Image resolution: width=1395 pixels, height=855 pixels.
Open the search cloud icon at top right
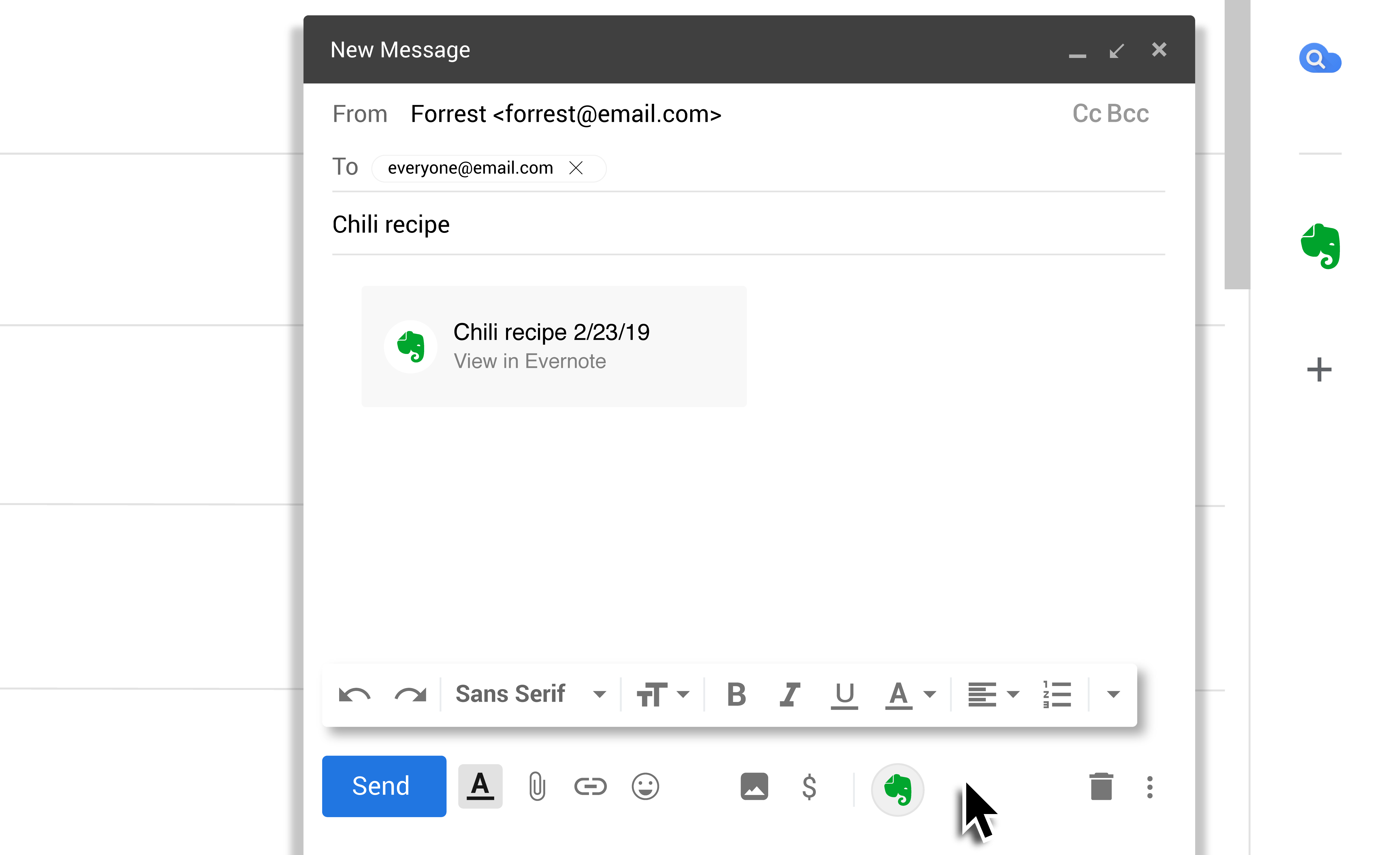coord(1320,58)
